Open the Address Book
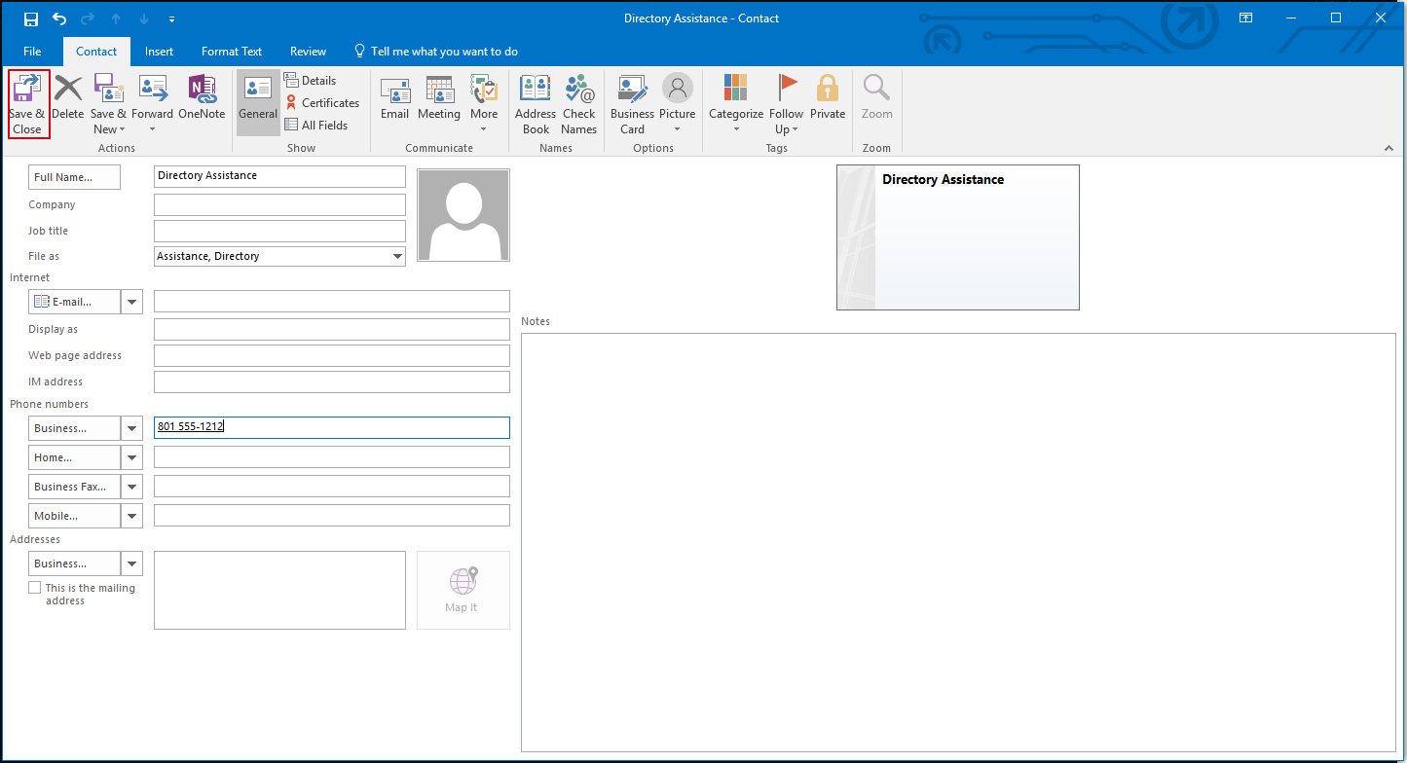Viewport: 1407px width, 763px height. pos(536,104)
